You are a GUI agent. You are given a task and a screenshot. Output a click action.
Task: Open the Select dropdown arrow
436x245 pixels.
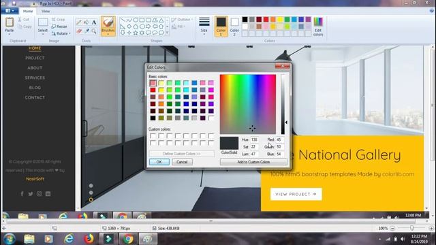click(43, 34)
